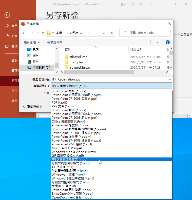Open the 新增 page in sidebar
This screenshot has height=200, width=192.
click(x=11, y=36)
